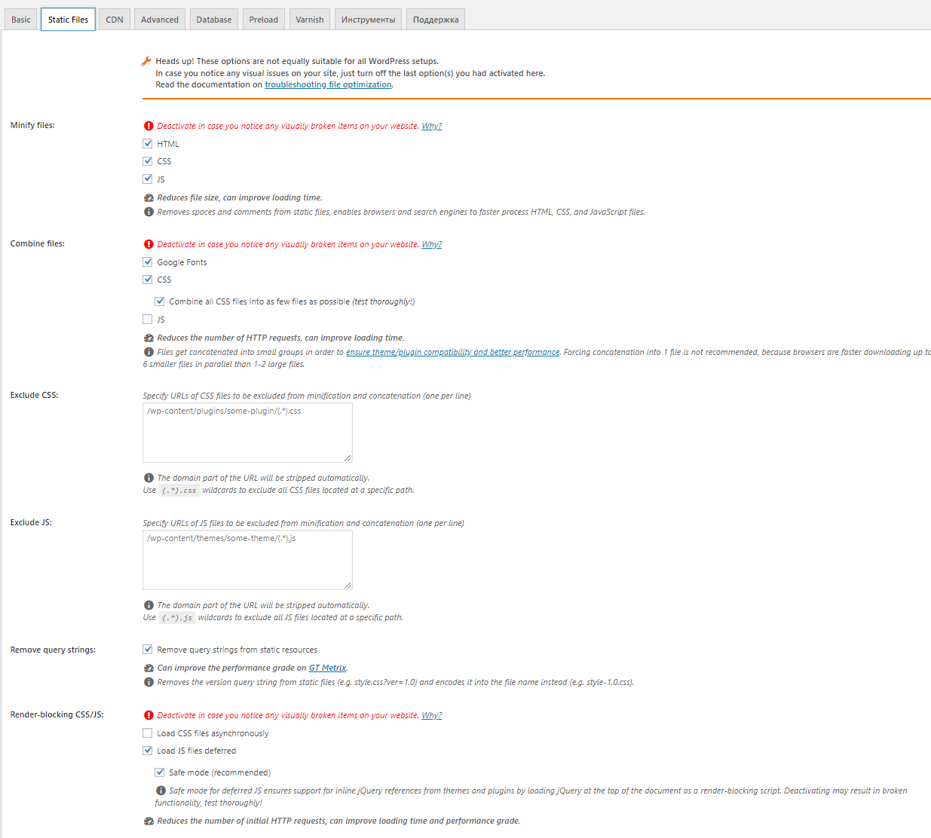The height and width of the screenshot is (838, 931).
Task: Open the GT Metrix link
Action: pos(327,668)
